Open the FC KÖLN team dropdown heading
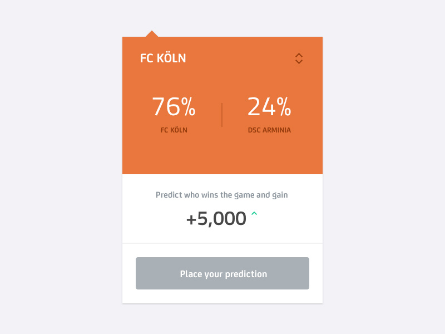Image resolution: width=445 pixels, height=334 pixels. [x=163, y=58]
